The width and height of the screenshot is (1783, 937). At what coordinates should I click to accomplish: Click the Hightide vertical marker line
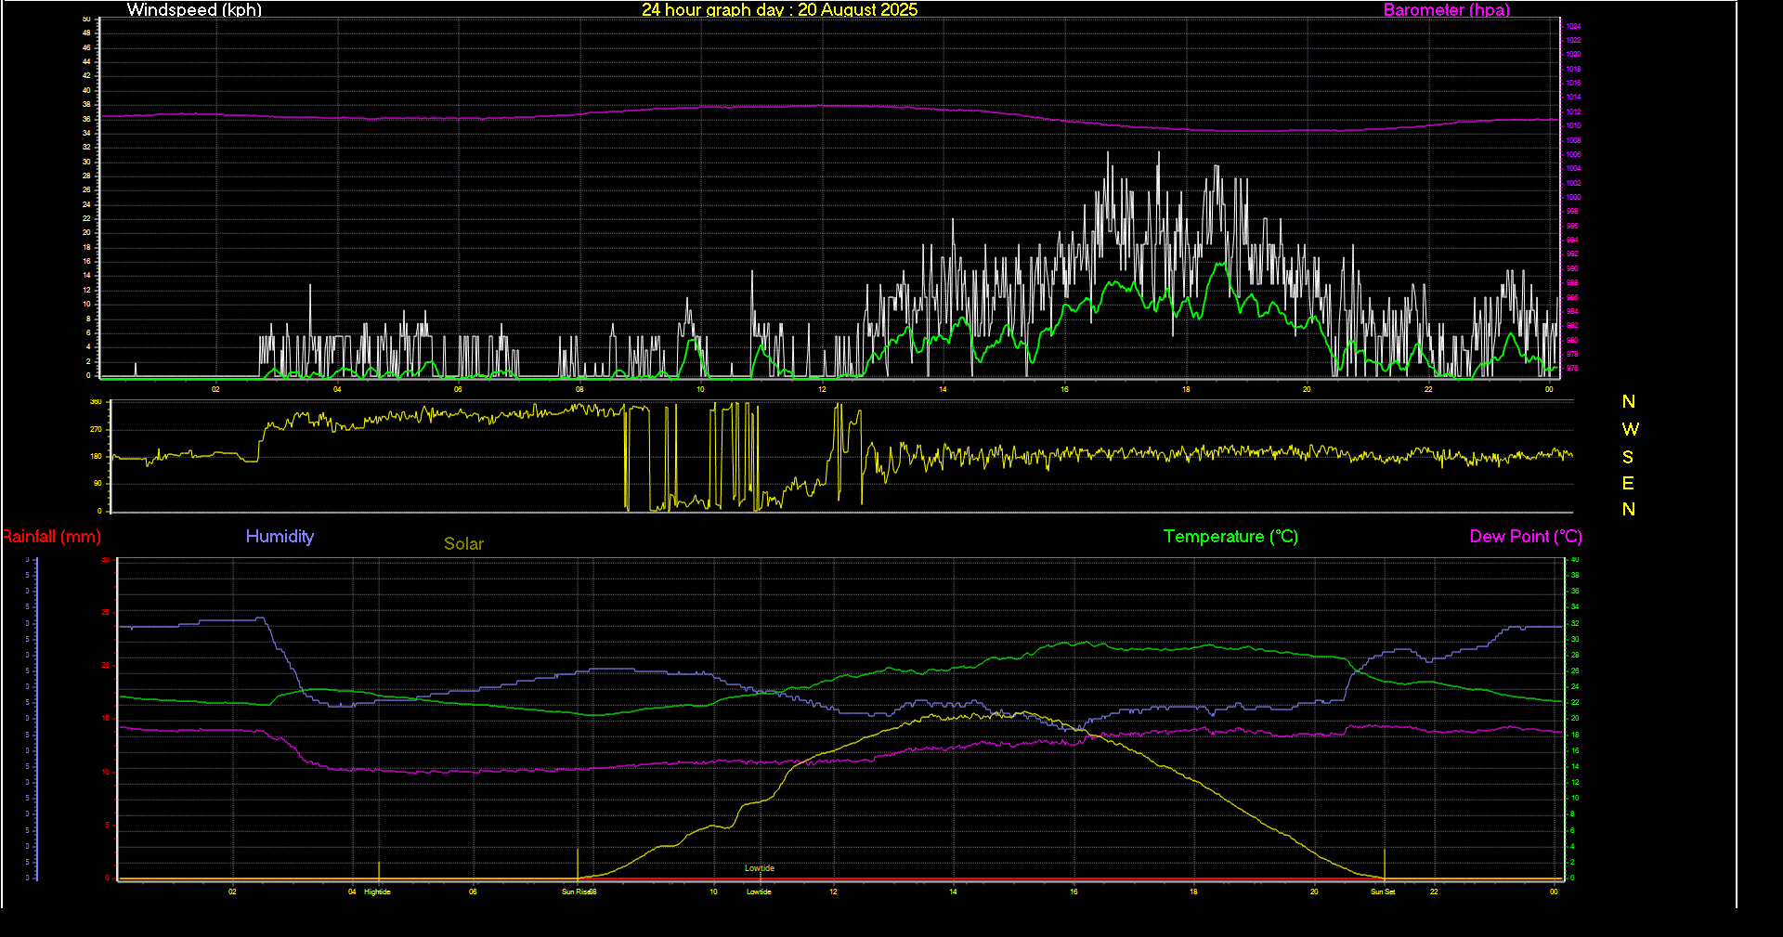[378, 870]
